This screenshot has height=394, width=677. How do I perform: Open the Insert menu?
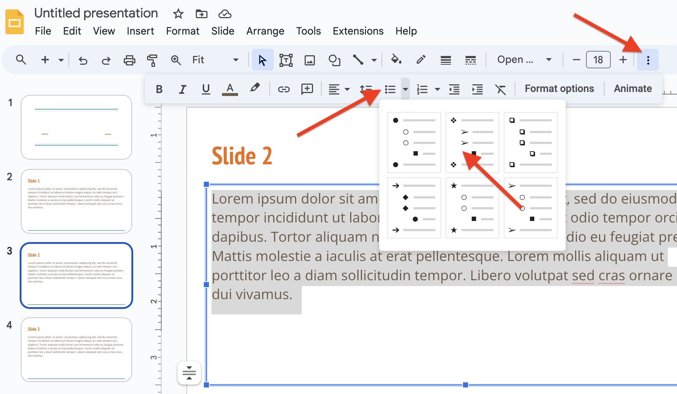tap(140, 31)
